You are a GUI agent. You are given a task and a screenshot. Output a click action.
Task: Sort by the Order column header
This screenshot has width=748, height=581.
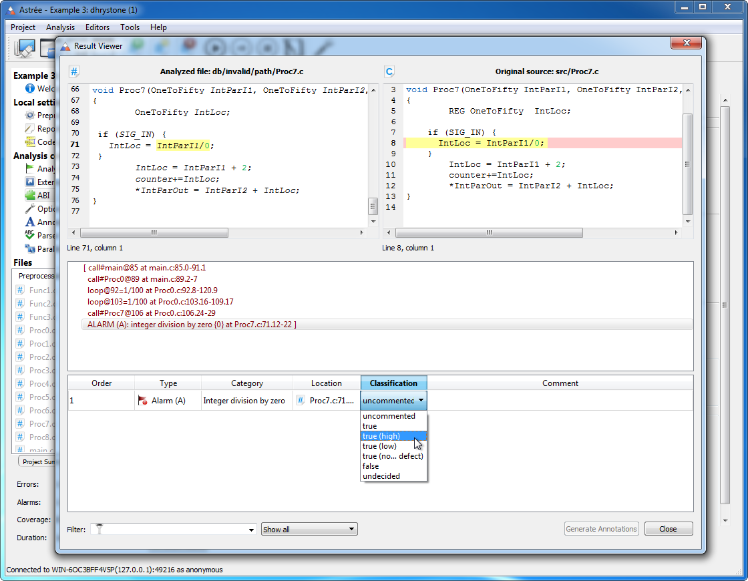click(102, 383)
